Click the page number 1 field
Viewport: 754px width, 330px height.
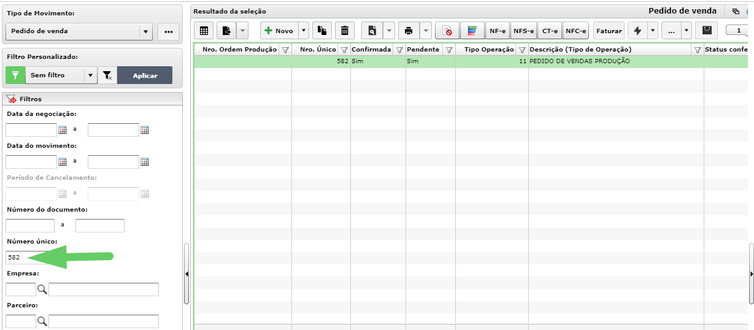pyautogui.click(x=739, y=31)
